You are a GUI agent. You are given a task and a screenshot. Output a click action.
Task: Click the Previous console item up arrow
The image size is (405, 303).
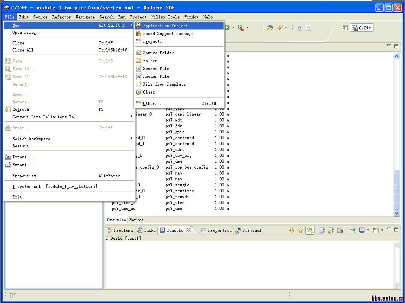click(x=301, y=231)
